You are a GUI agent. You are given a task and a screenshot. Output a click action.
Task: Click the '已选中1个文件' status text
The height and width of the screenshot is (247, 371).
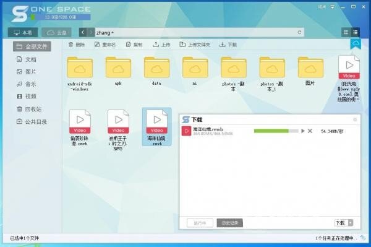[24, 238]
